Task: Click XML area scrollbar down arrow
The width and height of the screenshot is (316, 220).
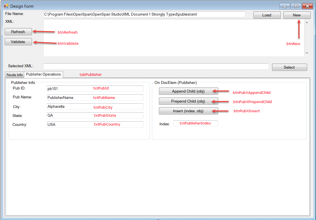Action: (x=307, y=53)
